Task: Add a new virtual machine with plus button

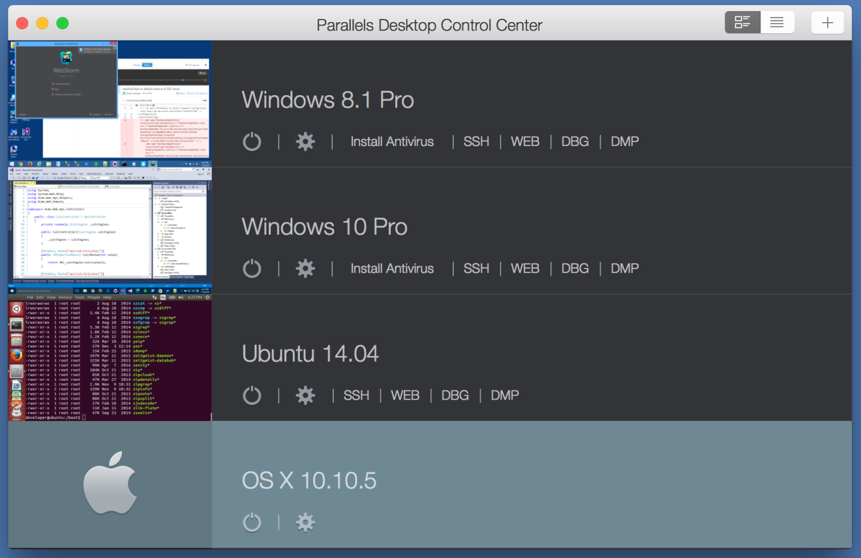Action: click(828, 23)
